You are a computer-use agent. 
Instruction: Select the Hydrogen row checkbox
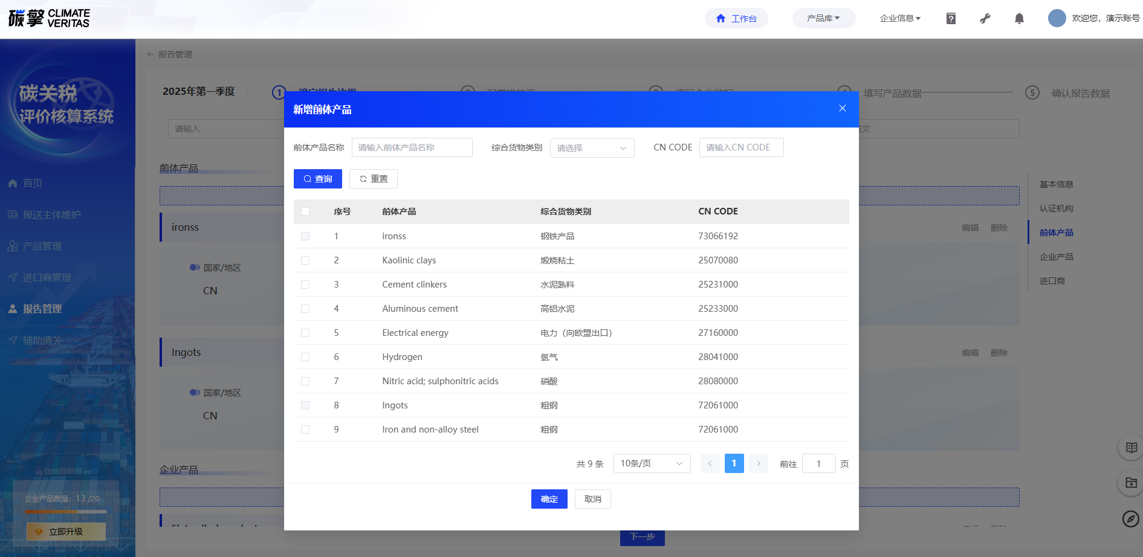coord(305,357)
